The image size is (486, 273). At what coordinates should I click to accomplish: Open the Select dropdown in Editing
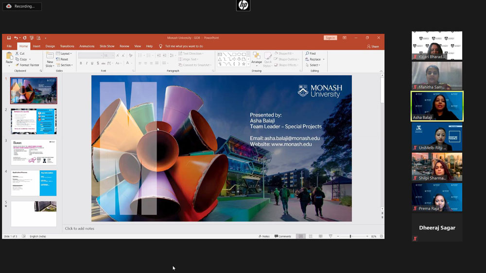coord(312,65)
